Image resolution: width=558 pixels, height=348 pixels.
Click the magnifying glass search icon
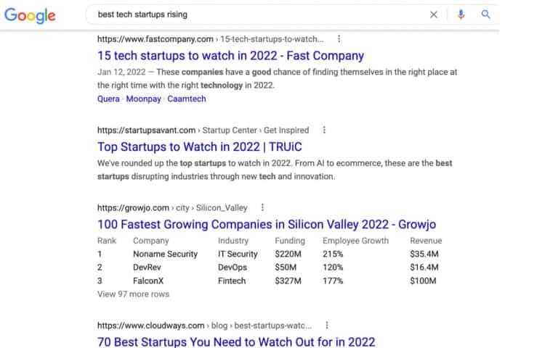(x=486, y=14)
